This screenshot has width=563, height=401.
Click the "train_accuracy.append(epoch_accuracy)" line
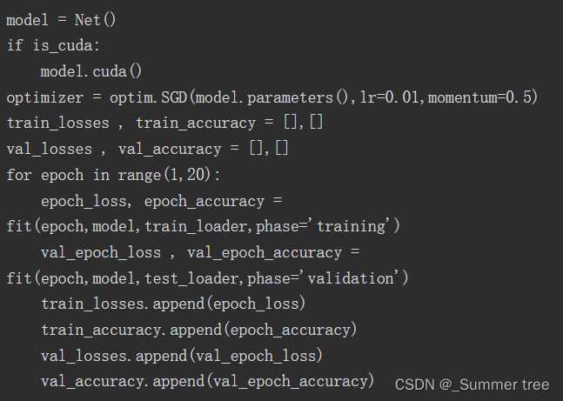[x=198, y=331]
